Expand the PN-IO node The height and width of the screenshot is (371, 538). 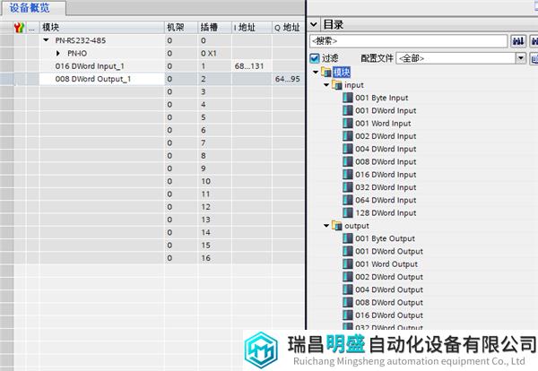[58, 54]
